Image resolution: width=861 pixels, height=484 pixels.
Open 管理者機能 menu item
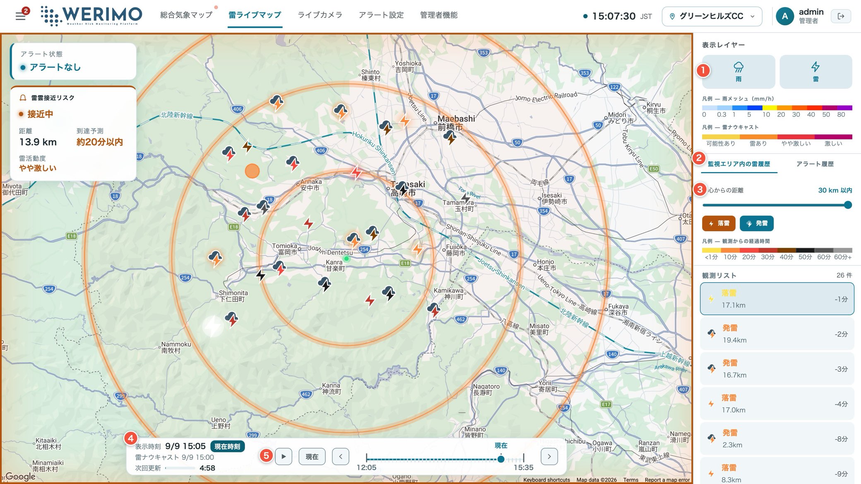click(x=439, y=15)
